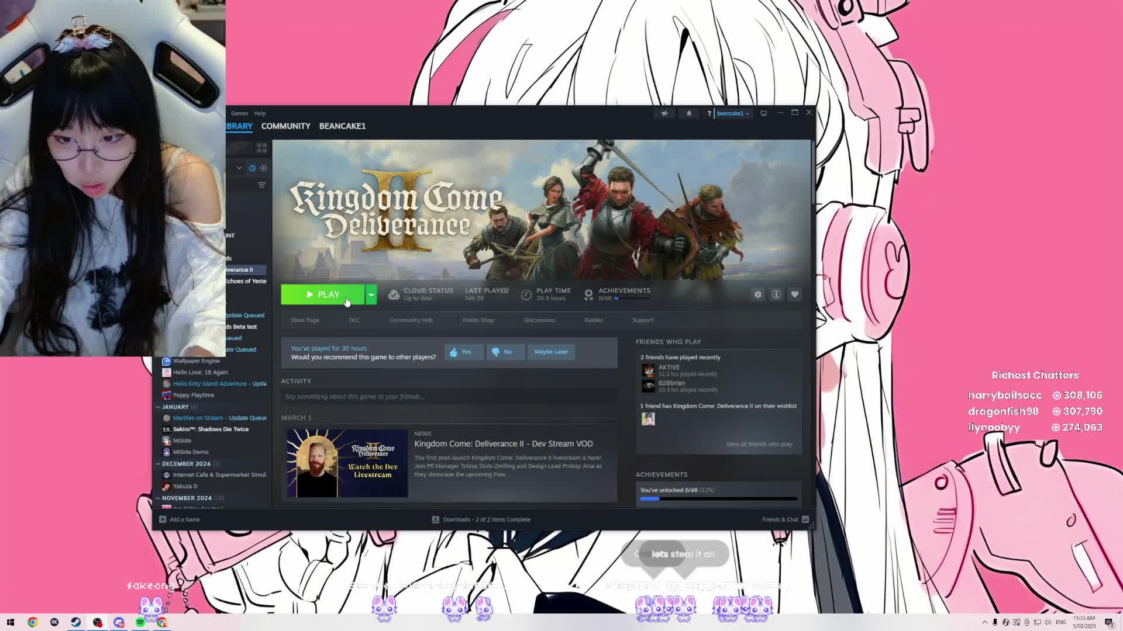
Task: Enter Big Picture mode monitor icon
Action: pyautogui.click(x=763, y=113)
